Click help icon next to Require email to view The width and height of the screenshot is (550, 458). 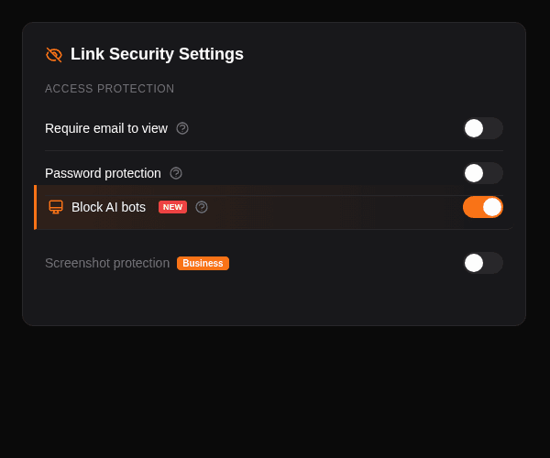(x=182, y=128)
